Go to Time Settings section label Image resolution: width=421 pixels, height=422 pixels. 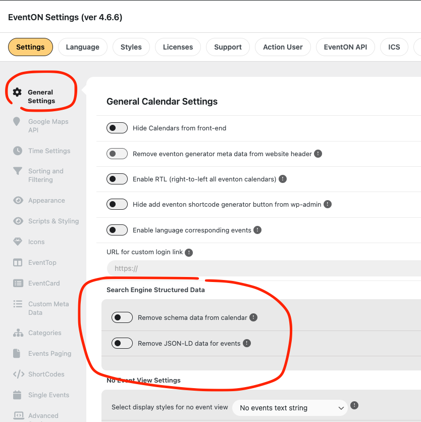pos(49,151)
